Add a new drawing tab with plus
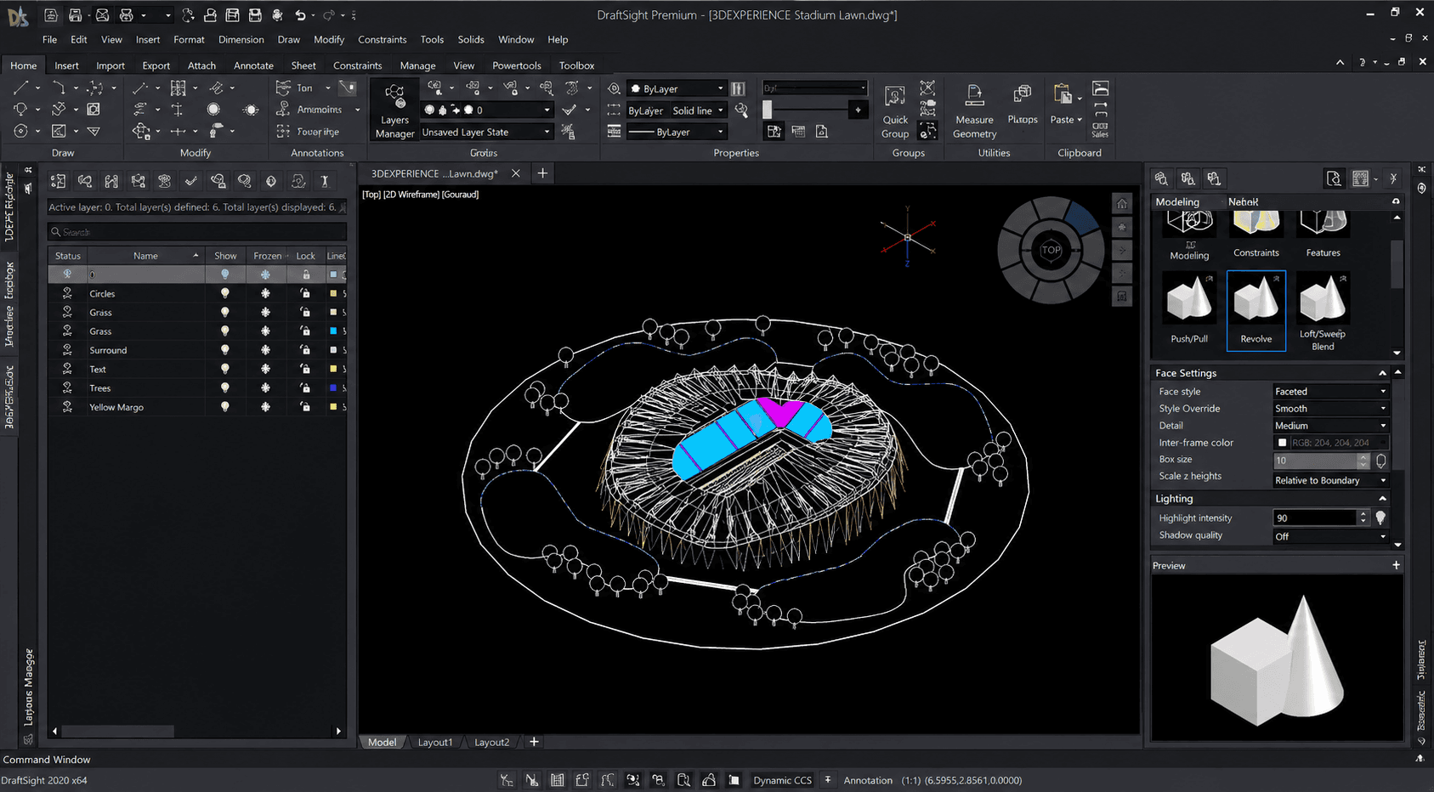This screenshot has height=792, width=1434. [542, 173]
